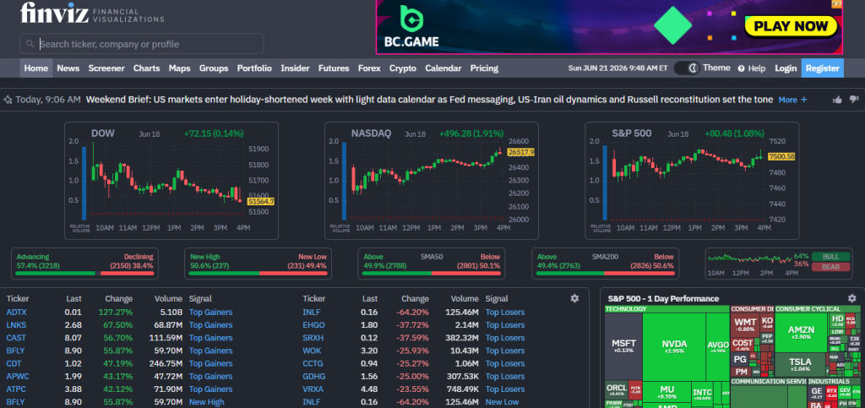Go to the Screener page

tap(106, 68)
